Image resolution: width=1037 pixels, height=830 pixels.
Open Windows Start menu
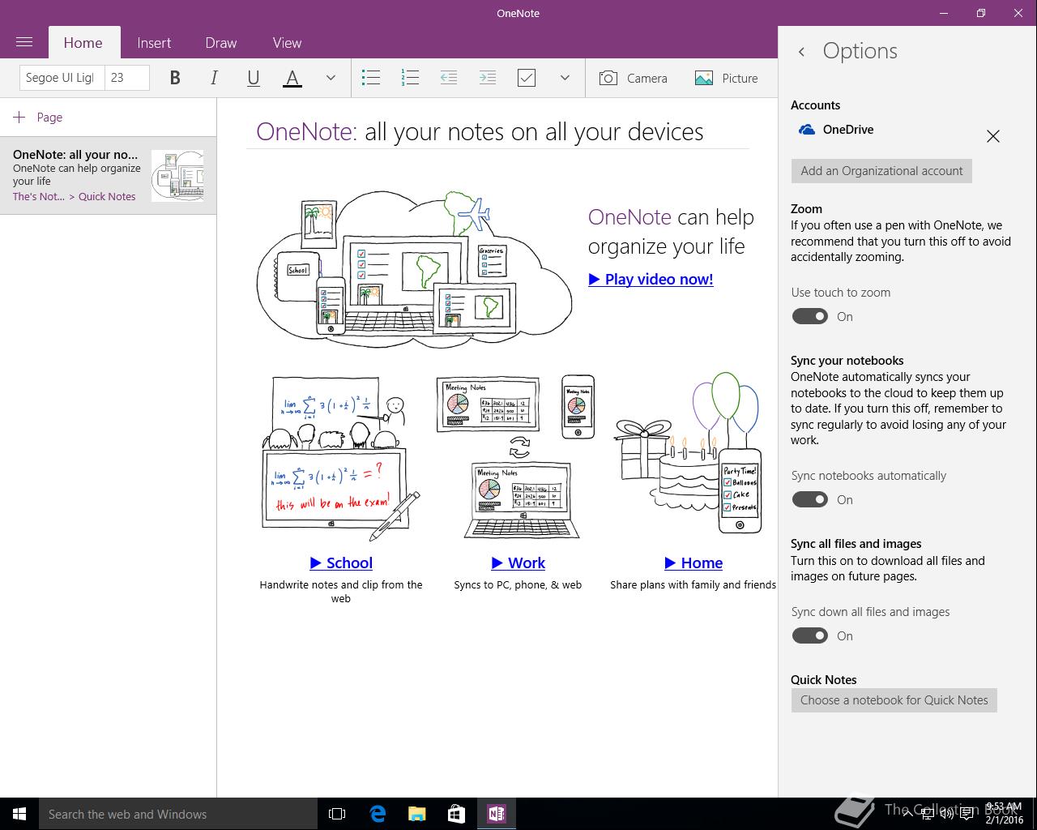(x=19, y=814)
